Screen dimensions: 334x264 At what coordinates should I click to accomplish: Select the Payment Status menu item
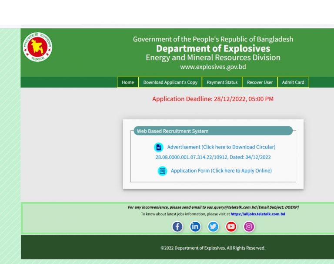point(222,82)
